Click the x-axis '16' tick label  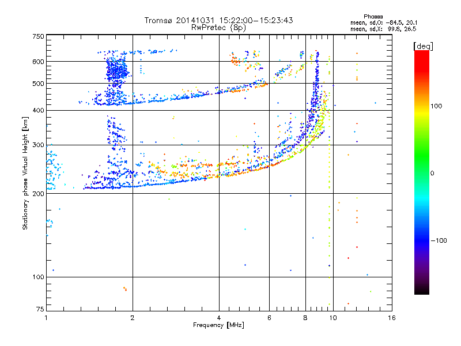coord(392,318)
